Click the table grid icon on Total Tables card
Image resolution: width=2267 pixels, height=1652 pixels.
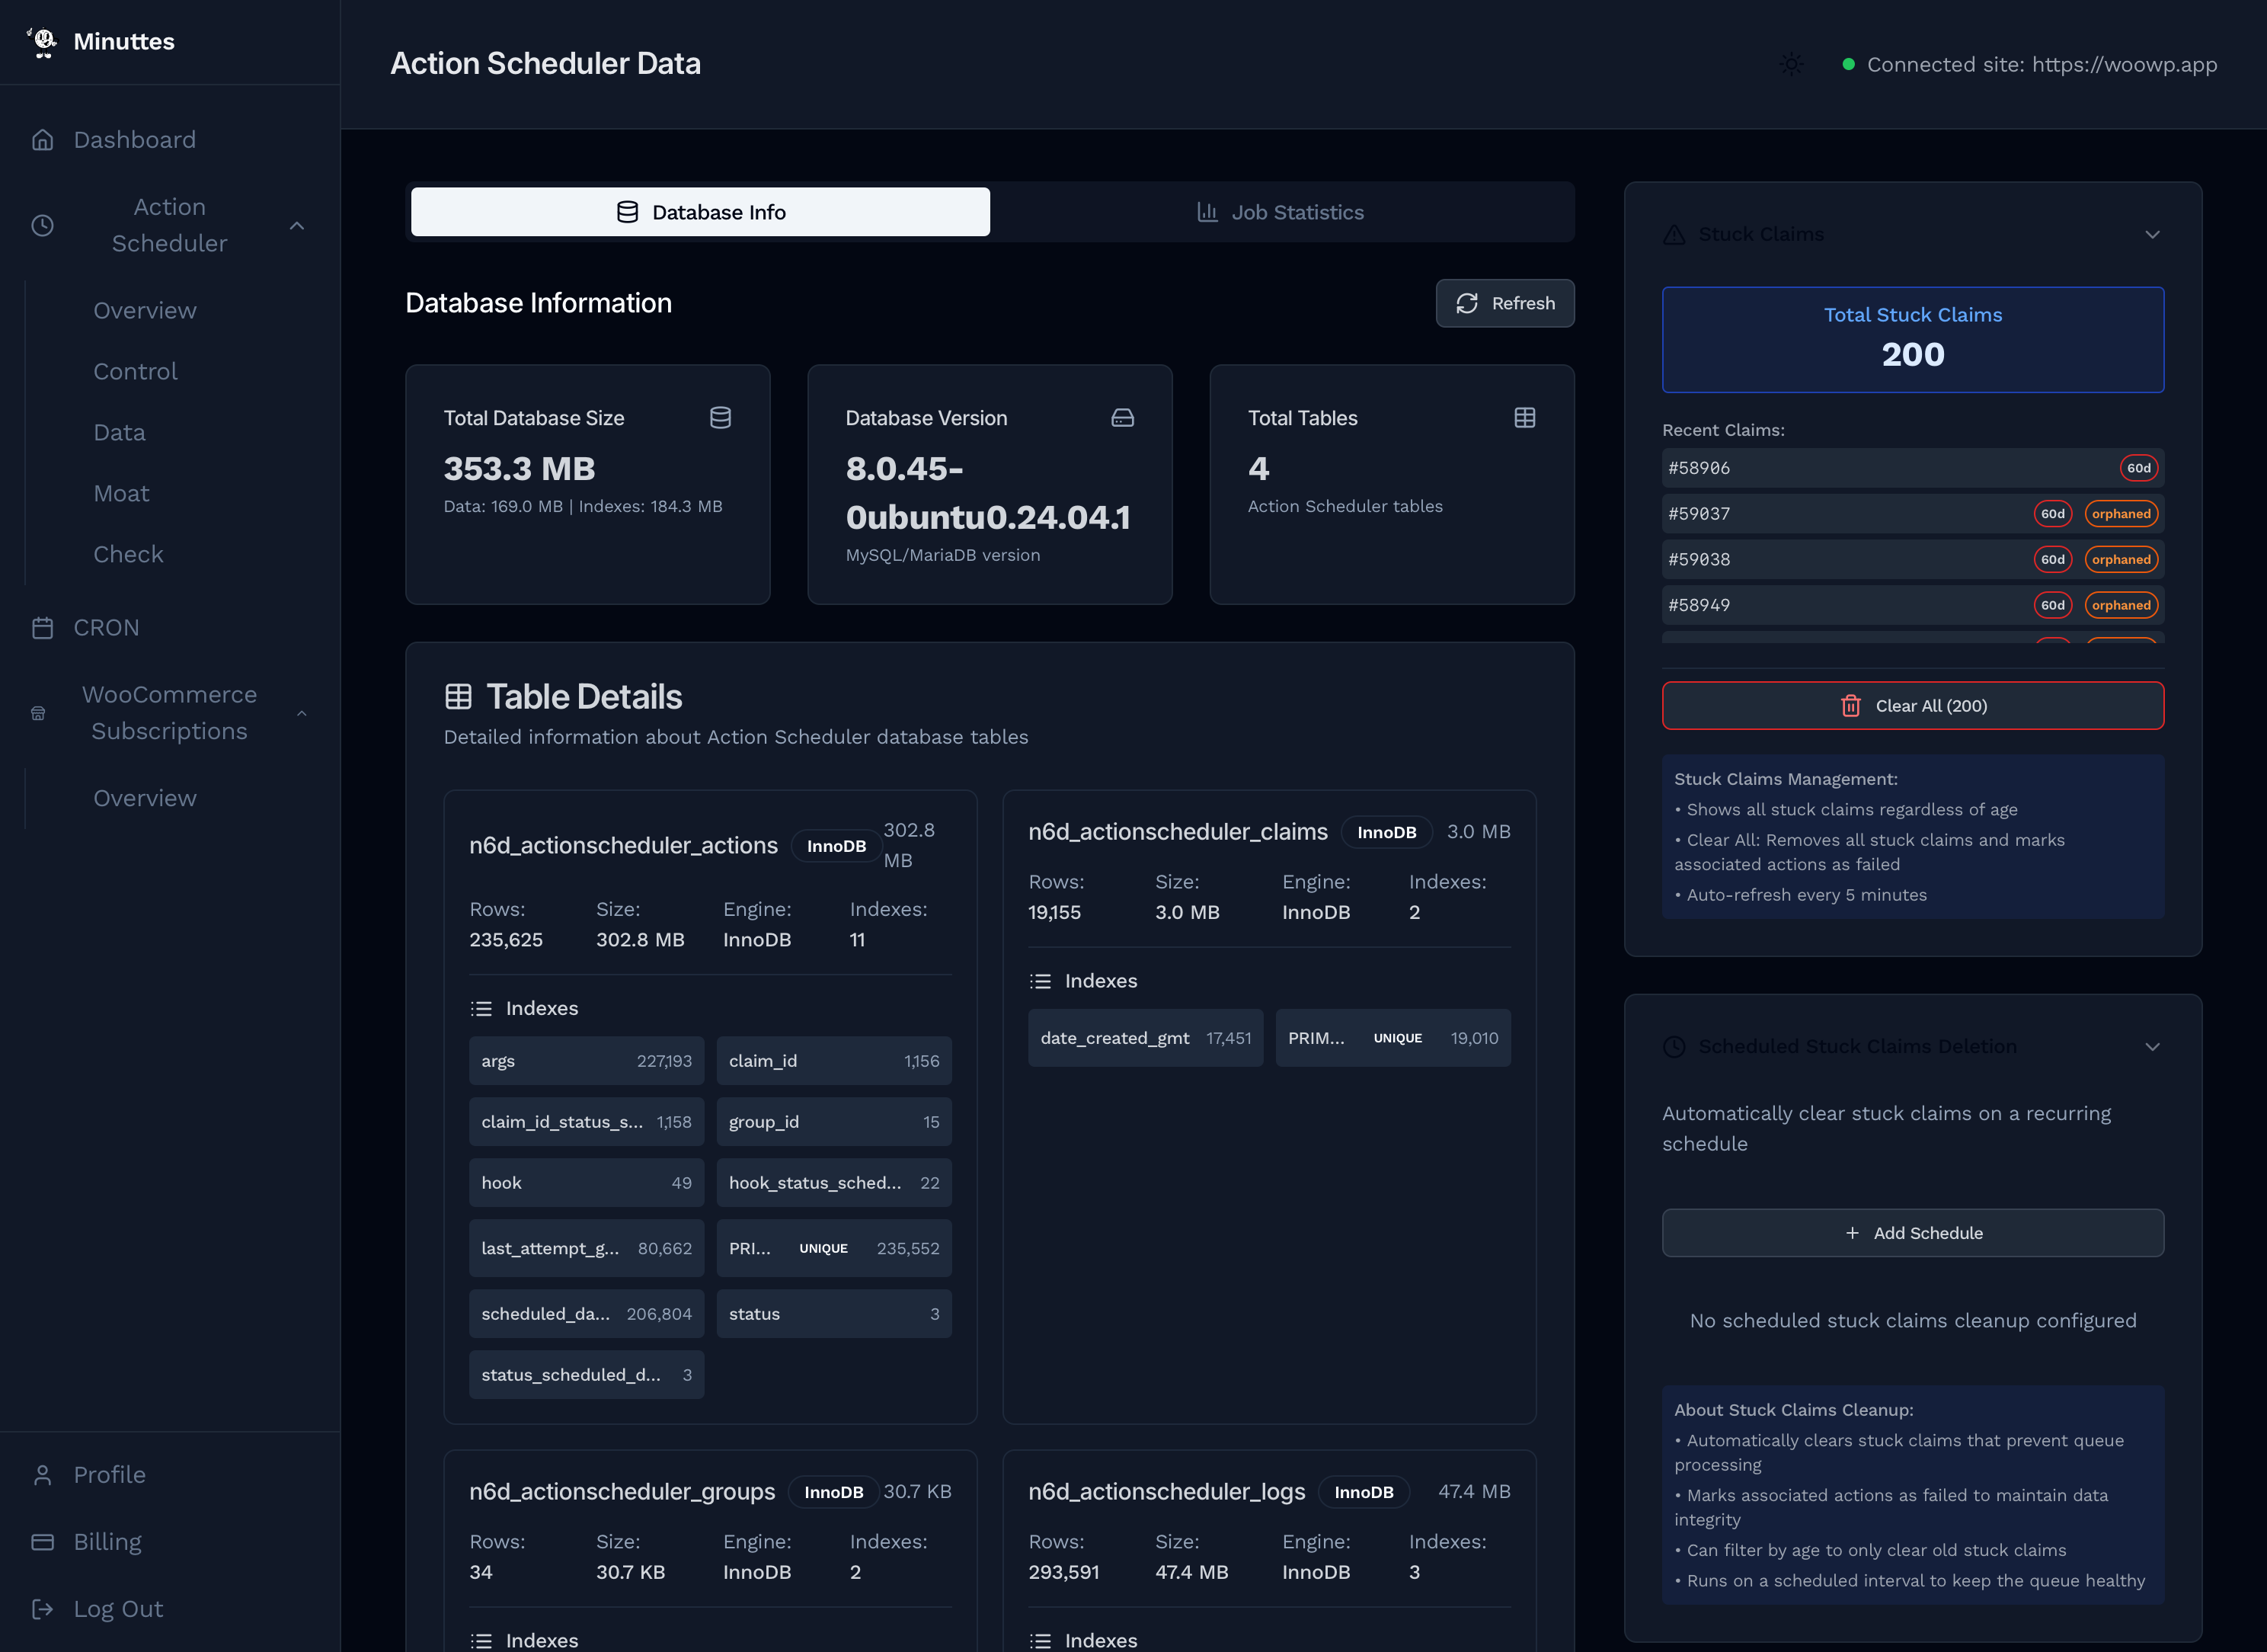(x=1524, y=418)
